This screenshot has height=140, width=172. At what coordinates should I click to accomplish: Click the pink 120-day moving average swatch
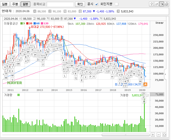coord(42,23)
